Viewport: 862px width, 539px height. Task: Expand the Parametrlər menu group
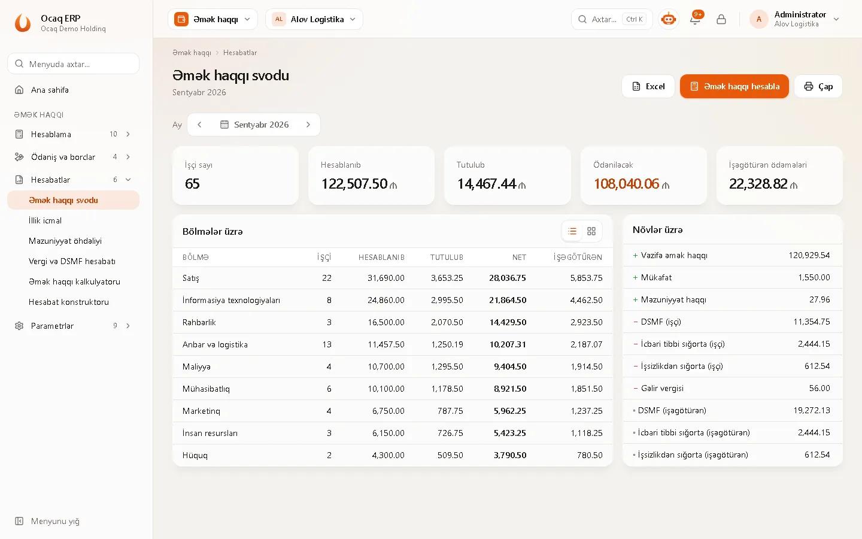click(73, 326)
